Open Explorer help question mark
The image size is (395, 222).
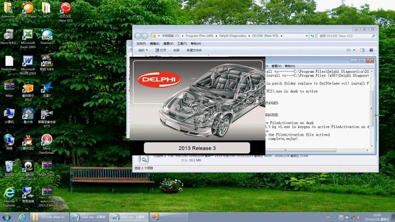coord(371,51)
